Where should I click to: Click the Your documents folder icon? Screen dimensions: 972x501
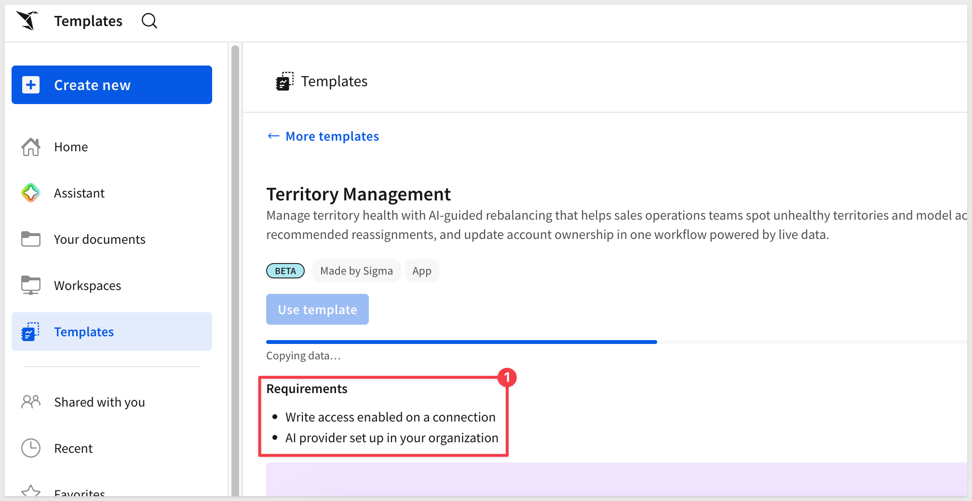click(x=31, y=239)
